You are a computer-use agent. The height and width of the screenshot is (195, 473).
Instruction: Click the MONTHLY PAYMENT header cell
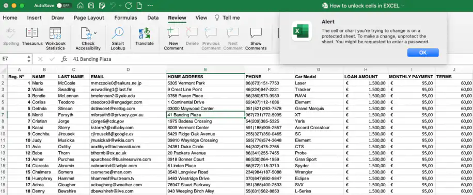coord(412,77)
